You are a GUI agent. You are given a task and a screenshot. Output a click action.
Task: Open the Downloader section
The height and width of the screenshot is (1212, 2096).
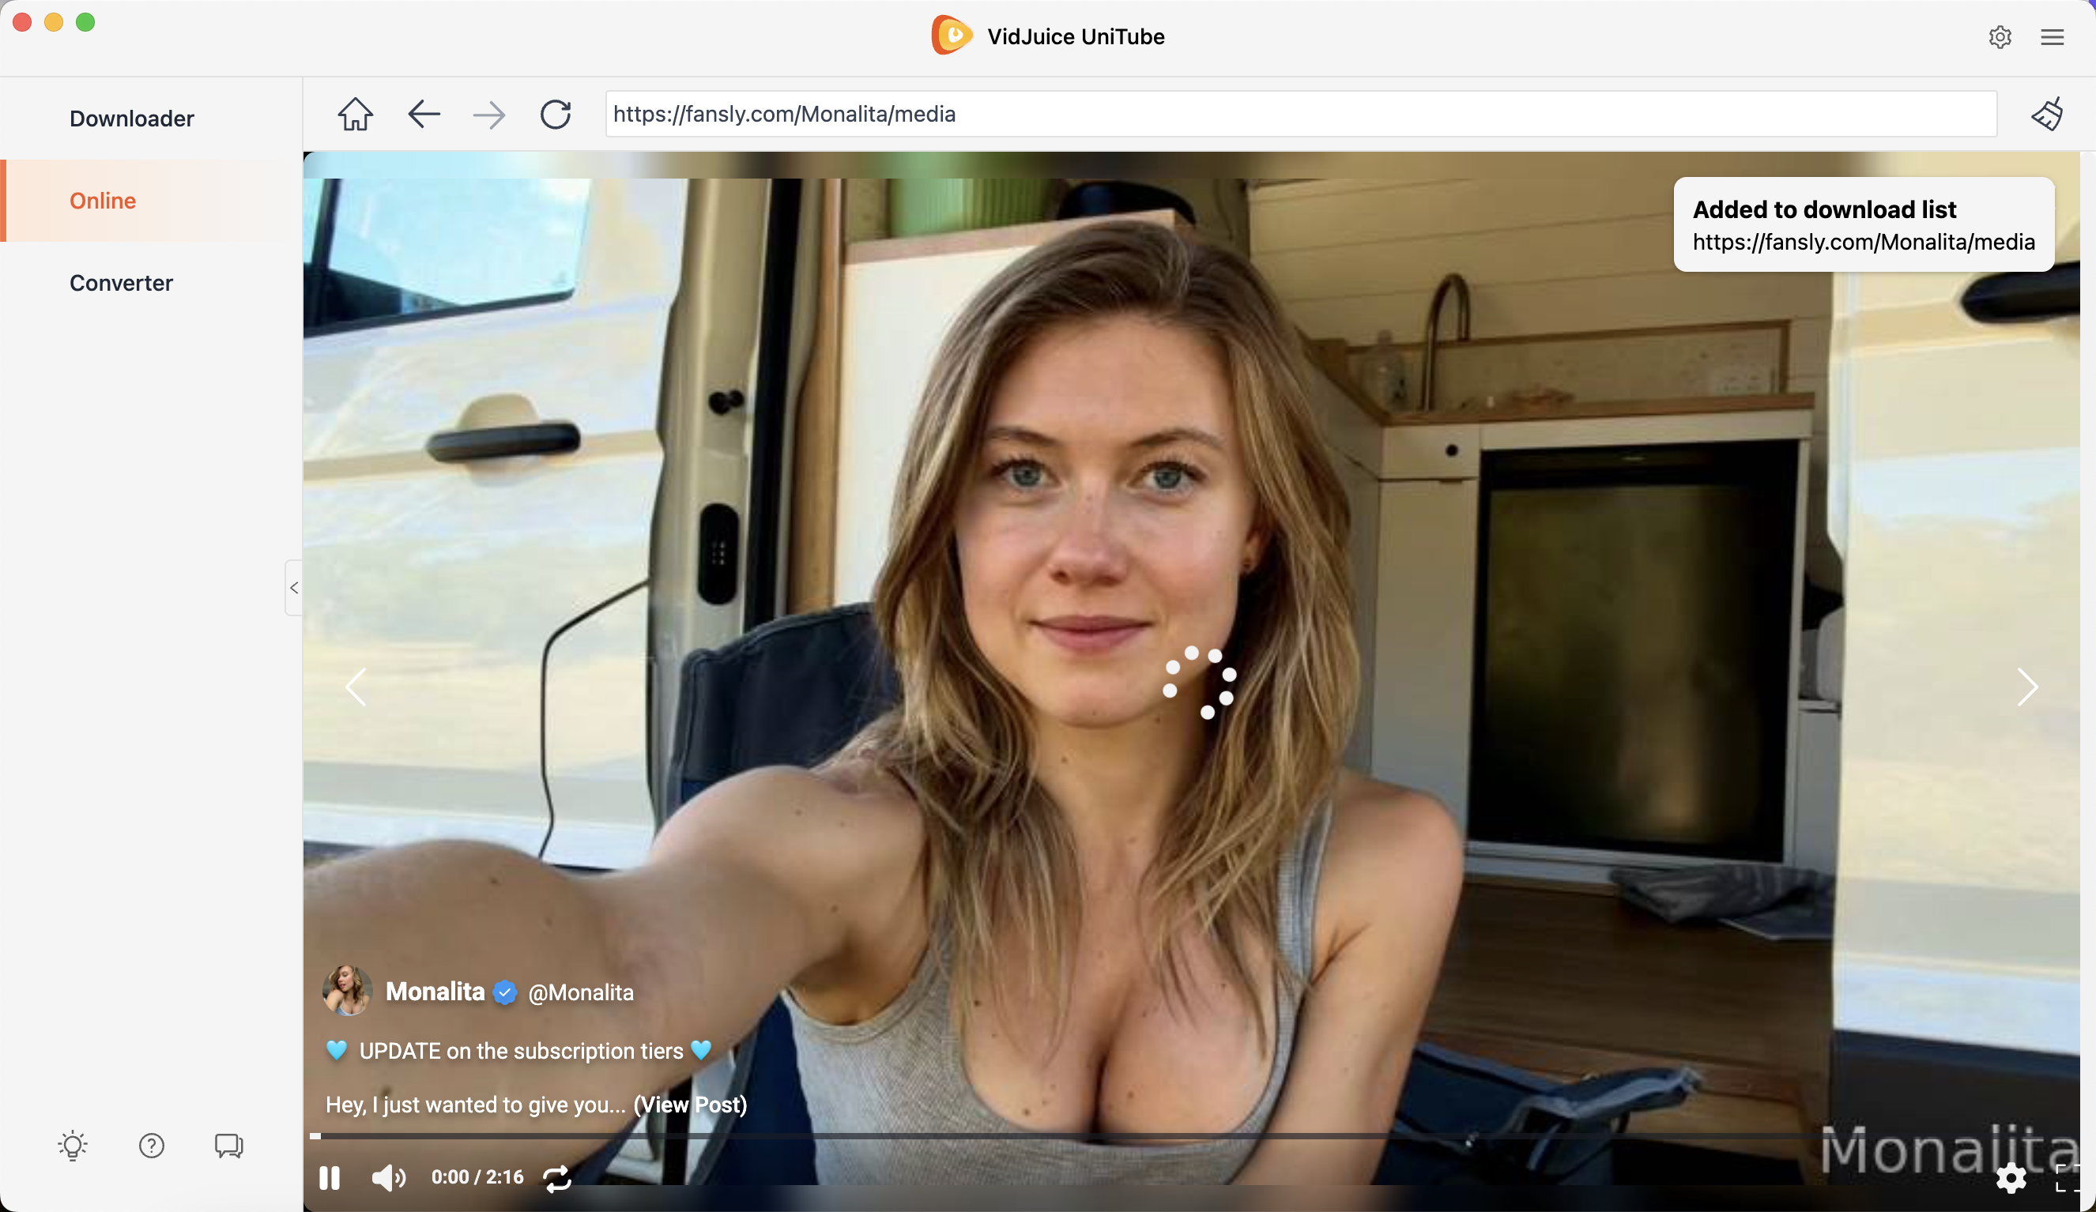point(131,118)
